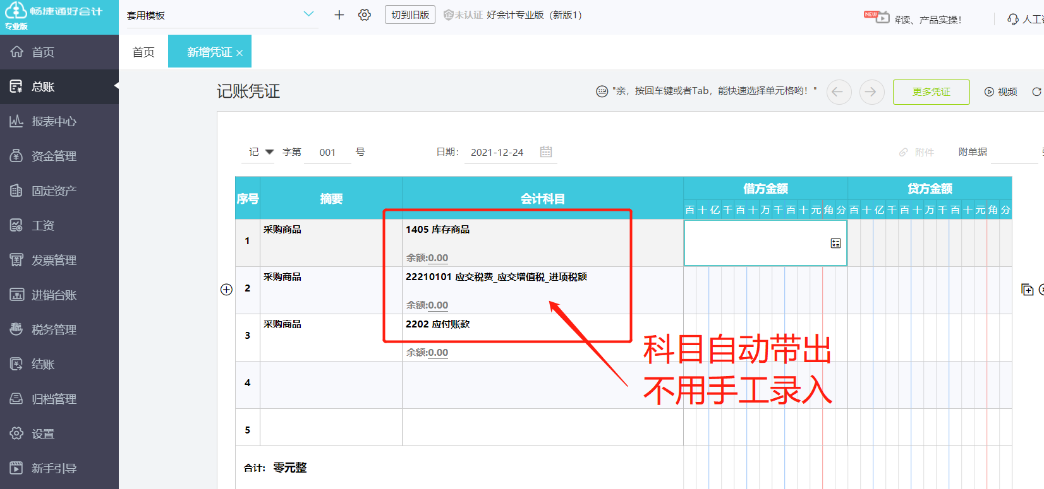This screenshot has width=1044, height=489.
Task: Switch to the 首页 tab
Action: pyautogui.click(x=143, y=52)
